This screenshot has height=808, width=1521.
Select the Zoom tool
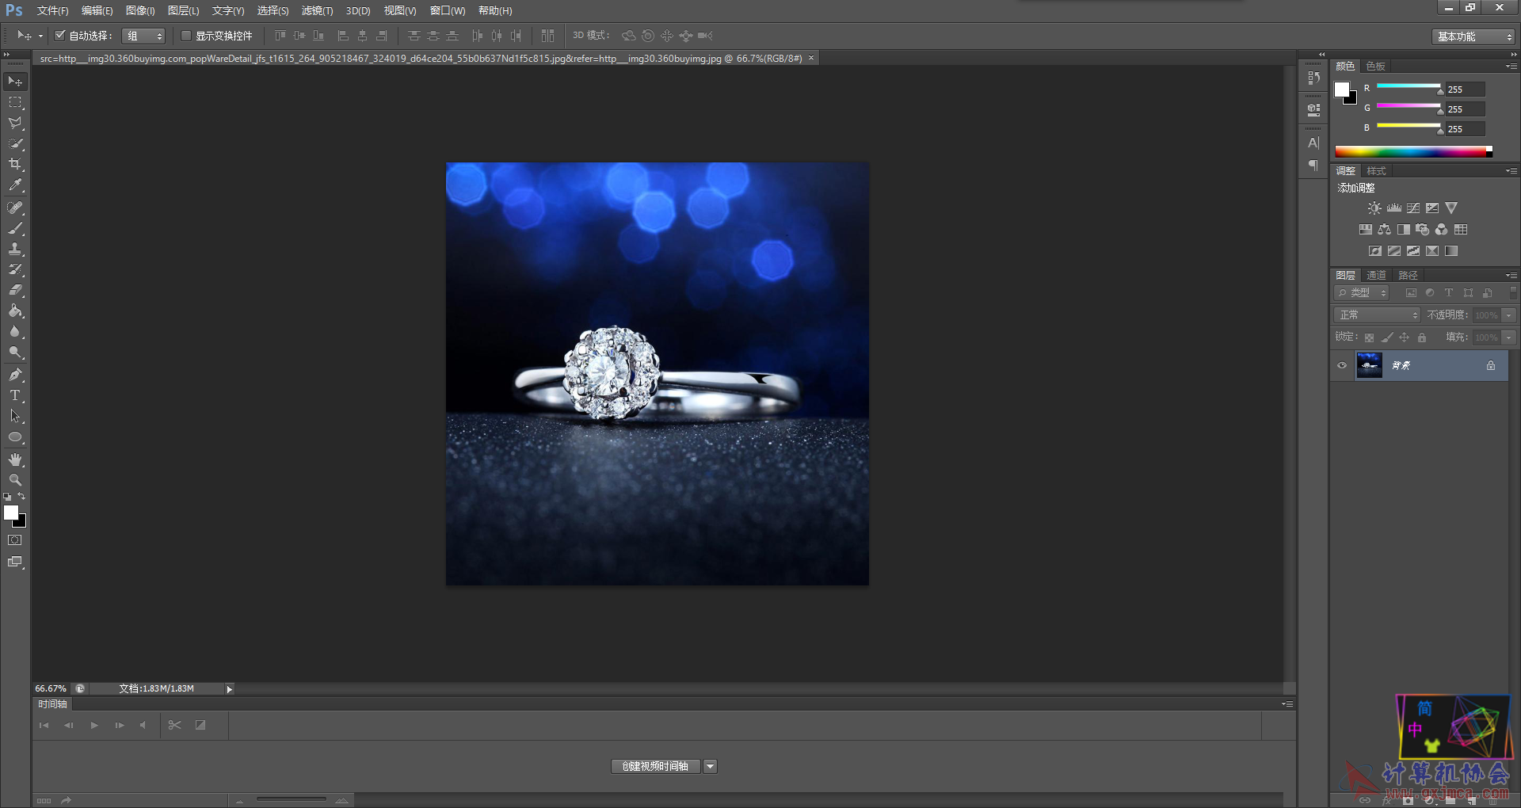click(15, 480)
